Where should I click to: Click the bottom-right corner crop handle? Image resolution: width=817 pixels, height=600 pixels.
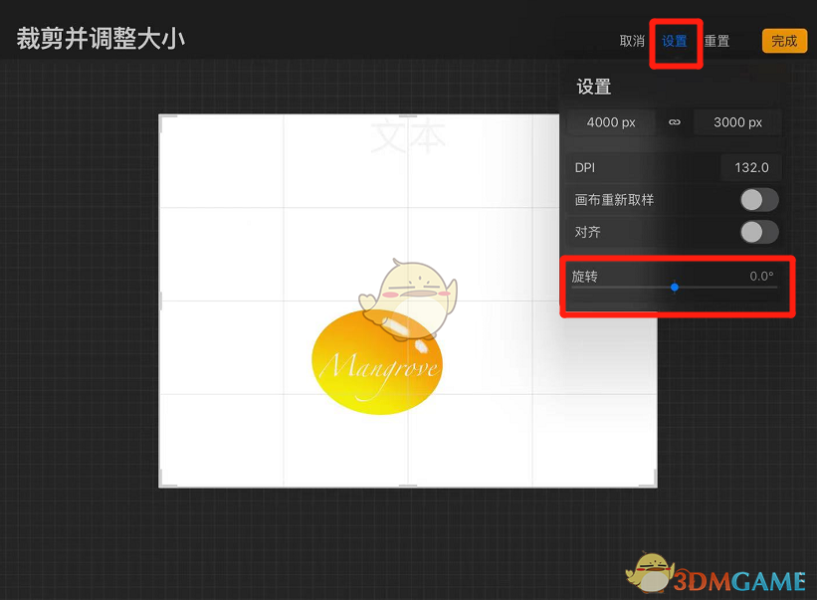pyautogui.click(x=654, y=485)
